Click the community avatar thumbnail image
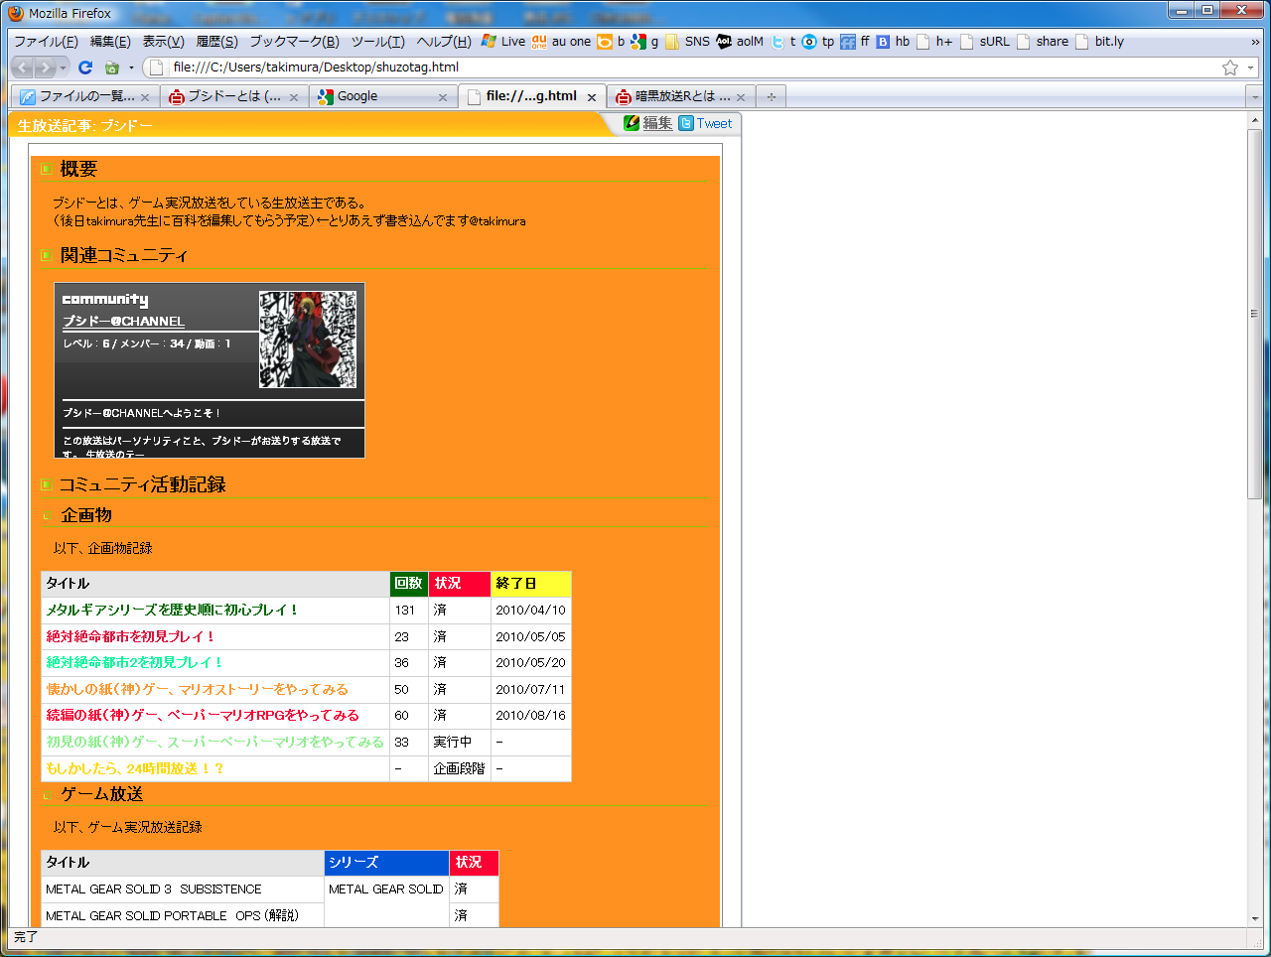This screenshot has width=1271, height=957. coord(308,340)
